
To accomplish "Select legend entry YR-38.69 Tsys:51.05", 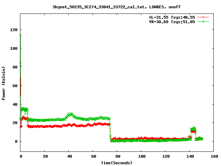I will click(x=172, y=22).
